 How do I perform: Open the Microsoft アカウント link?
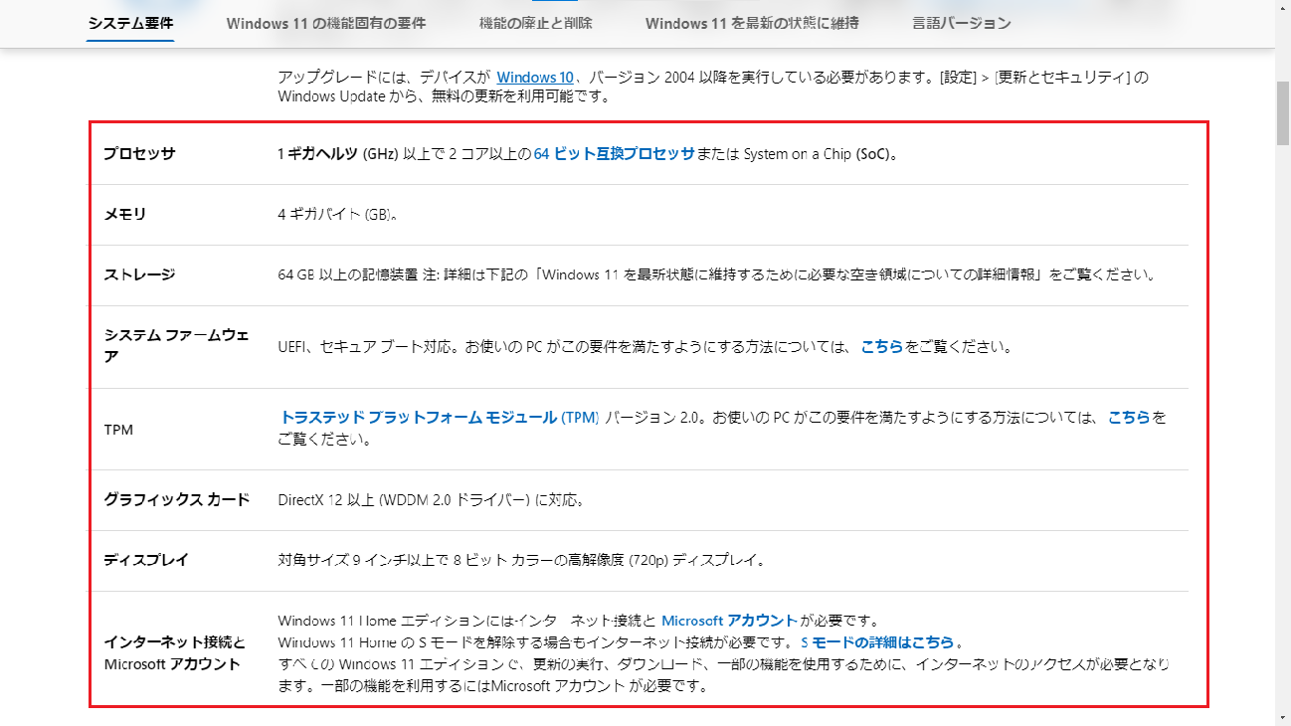pos(729,621)
